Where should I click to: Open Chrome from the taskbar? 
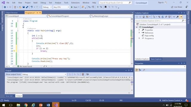pyautogui.click(x=26, y=105)
